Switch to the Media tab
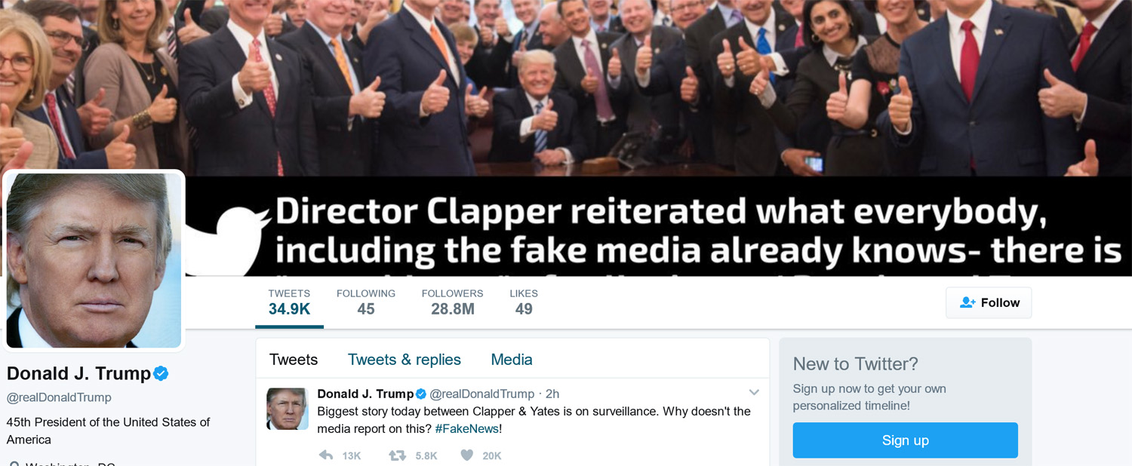 pos(512,360)
